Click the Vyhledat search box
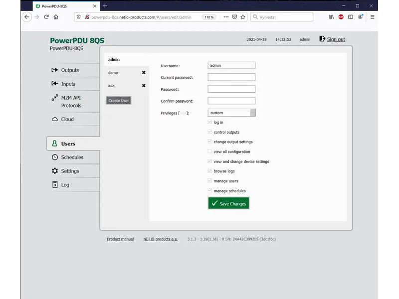The image size is (399, 299). 282,17
